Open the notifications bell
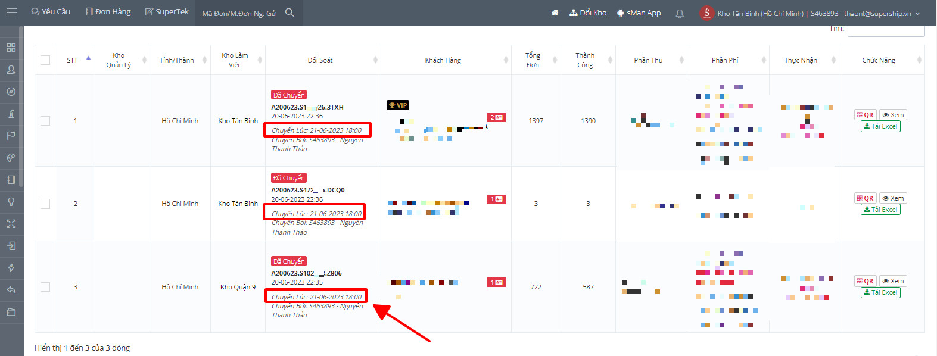Viewport: 937px width, 356px height. pyautogui.click(x=680, y=13)
